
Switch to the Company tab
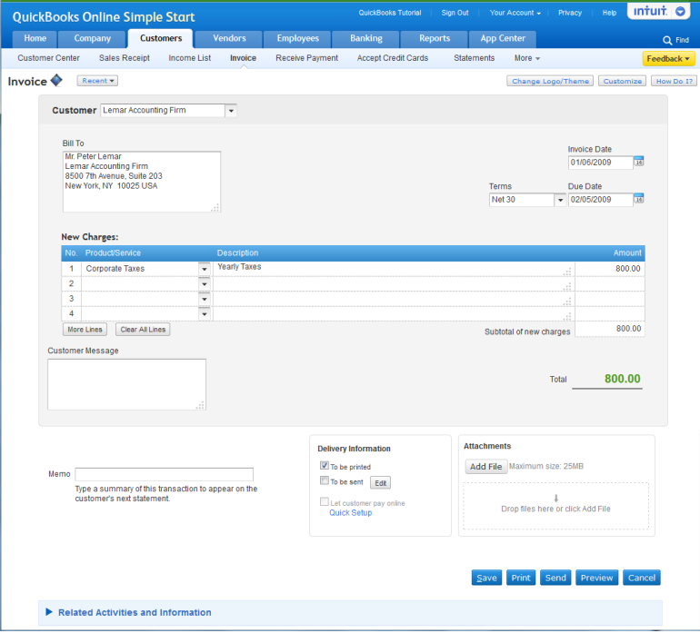(x=93, y=39)
